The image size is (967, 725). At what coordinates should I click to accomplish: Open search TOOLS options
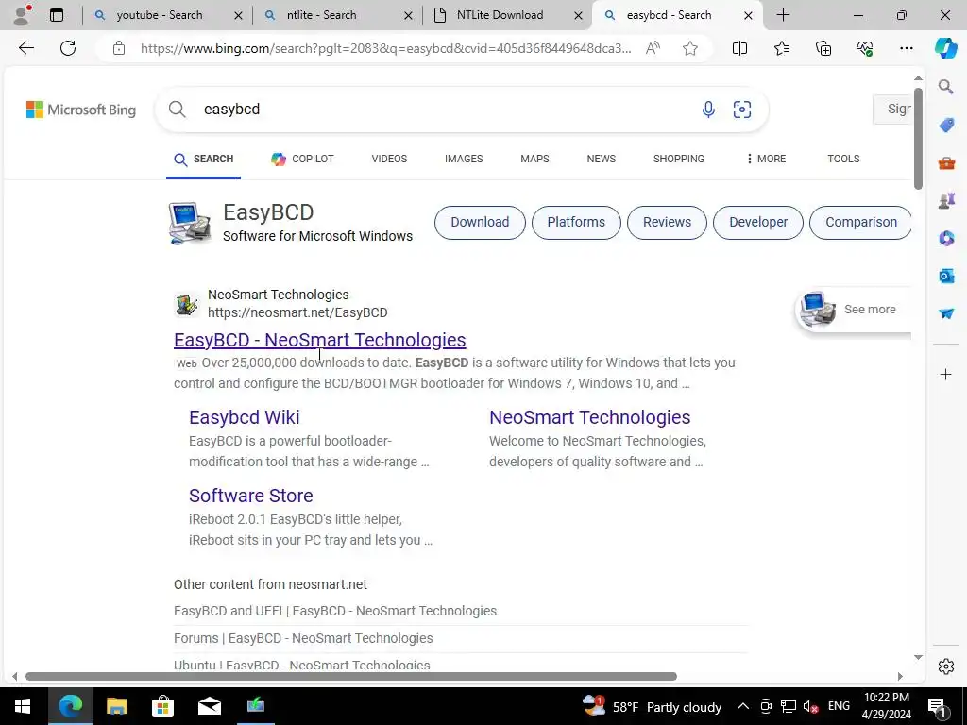843,159
